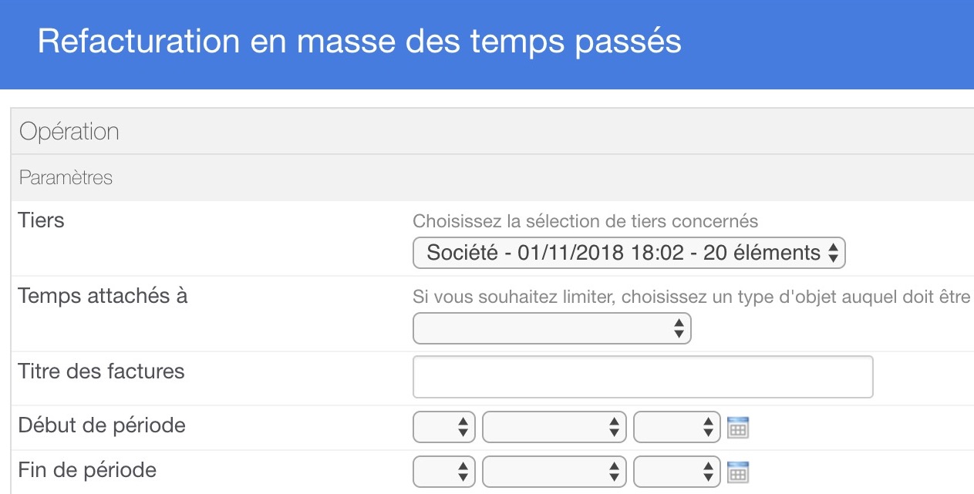This screenshot has height=494, width=974.
Task: Click the hint text Choisissez la sélection de tiers
Action: [x=585, y=222]
